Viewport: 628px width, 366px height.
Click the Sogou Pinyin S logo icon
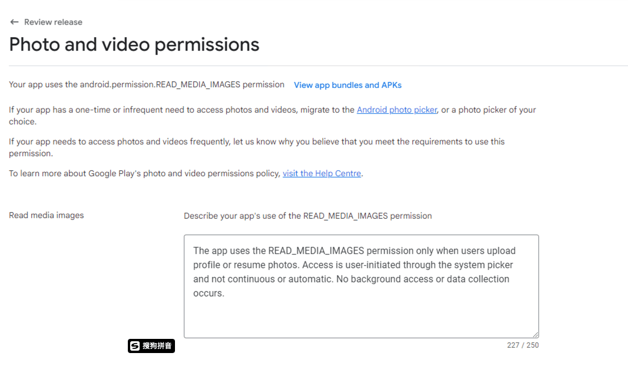click(x=135, y=346)
